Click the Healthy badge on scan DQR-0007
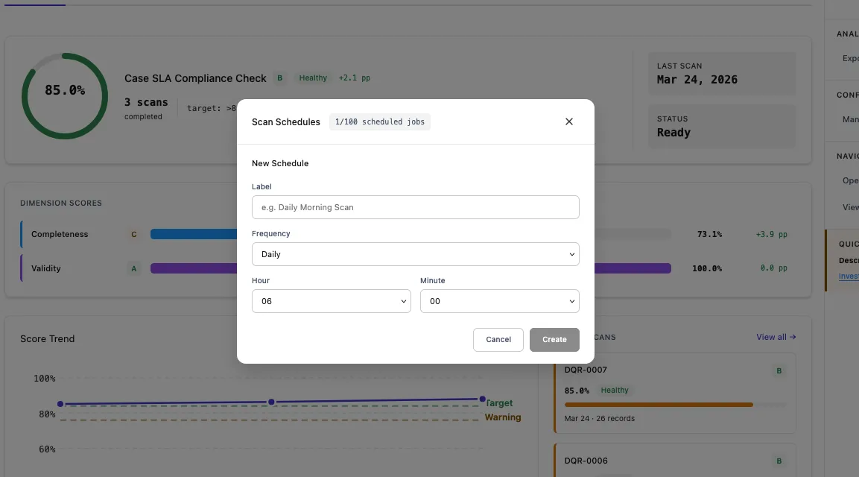This screenshot has height=477, width=859. [x=615, y=390]
